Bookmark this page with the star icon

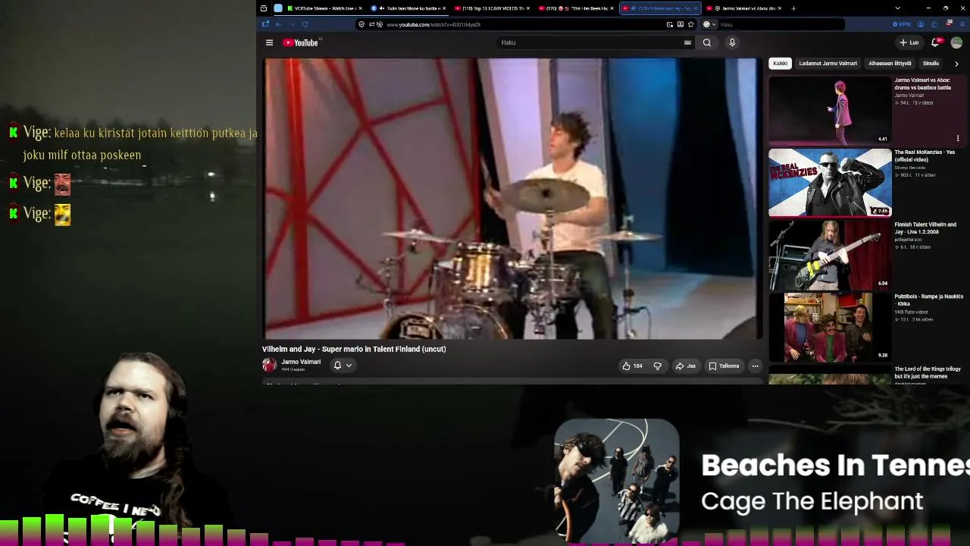pyautogui.click(x=690, y=24)
